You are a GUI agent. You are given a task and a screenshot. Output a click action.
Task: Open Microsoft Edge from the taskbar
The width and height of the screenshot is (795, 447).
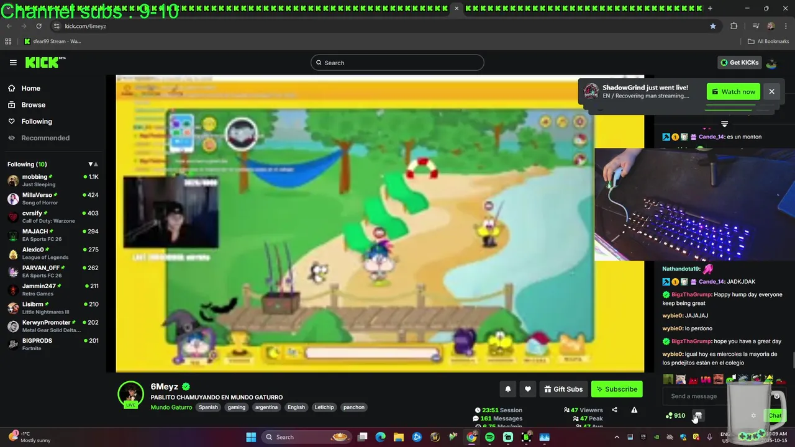tap(380, 437)
